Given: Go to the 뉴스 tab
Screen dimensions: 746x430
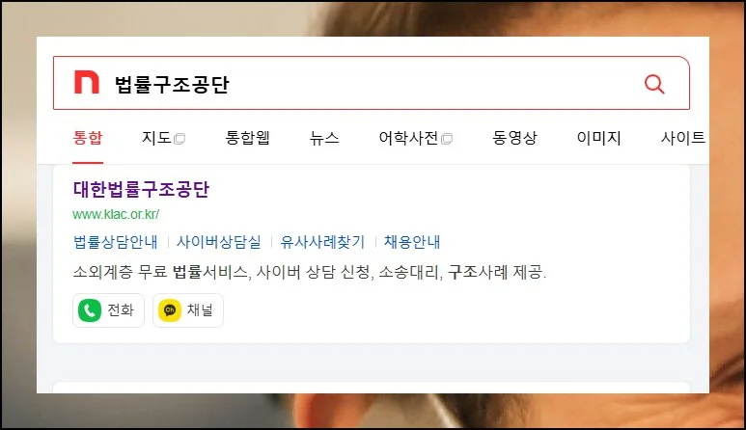Looking at the screenshot, I should 324,138.
